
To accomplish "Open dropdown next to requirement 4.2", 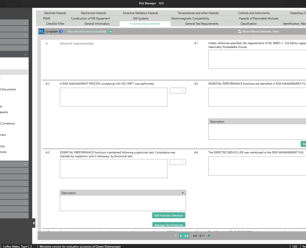I will 177,91.
